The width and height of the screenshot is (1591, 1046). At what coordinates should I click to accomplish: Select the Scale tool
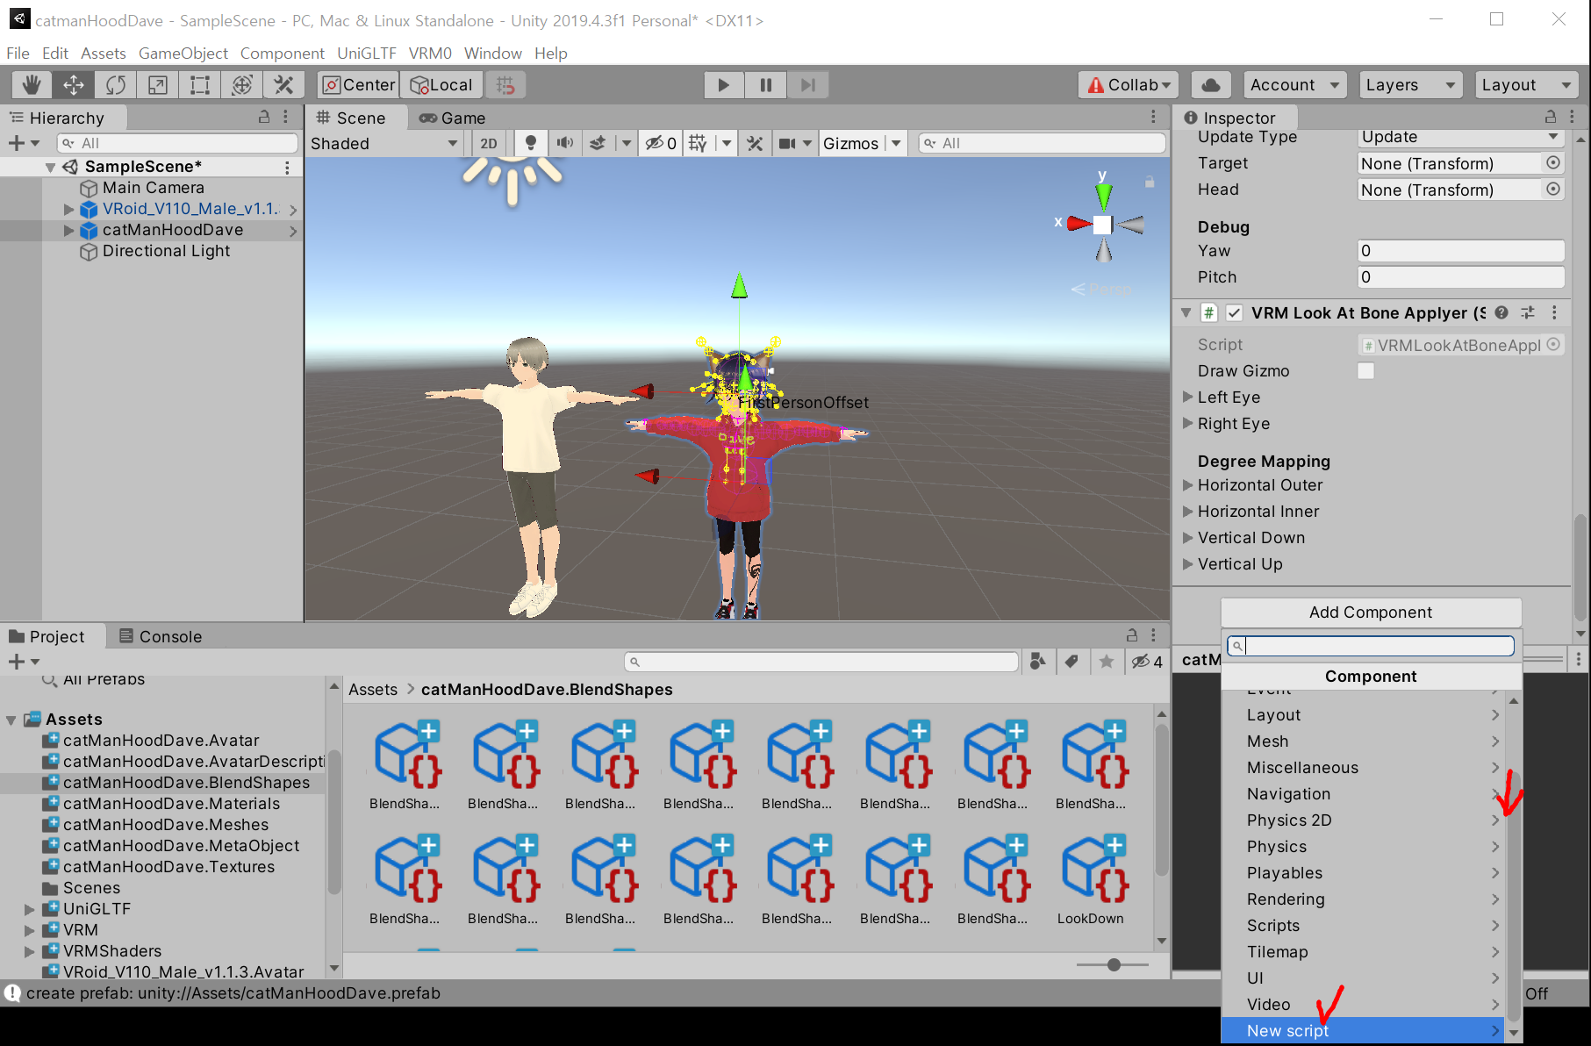pyautogui.click(x=158, y=85)
